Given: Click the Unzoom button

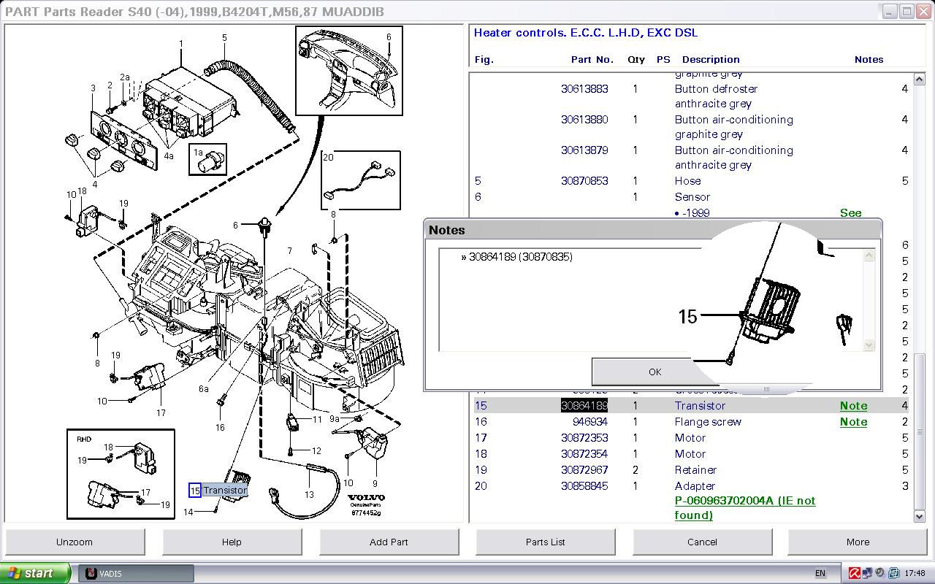Looking at the screenshot, I should (75, 542).
